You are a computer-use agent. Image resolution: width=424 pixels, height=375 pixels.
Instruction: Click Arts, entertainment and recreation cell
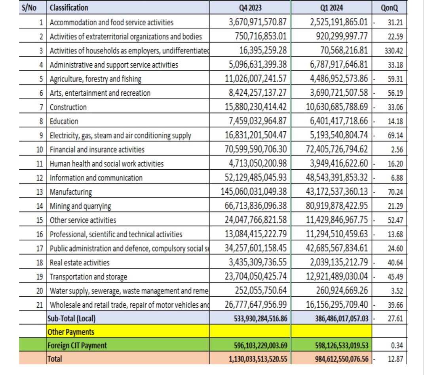tap(100, 93)
